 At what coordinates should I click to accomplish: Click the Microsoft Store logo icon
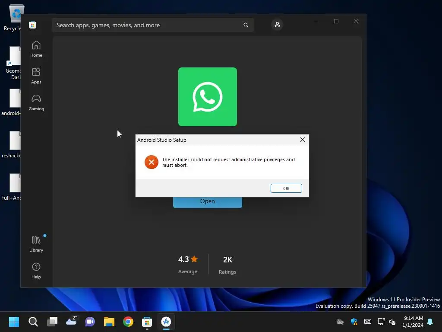32,25
